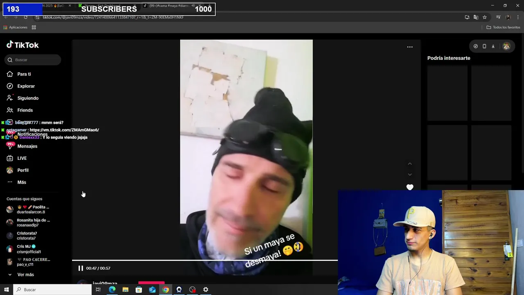
Task: Minimize the Chrome window
Action: pos(492,5)
